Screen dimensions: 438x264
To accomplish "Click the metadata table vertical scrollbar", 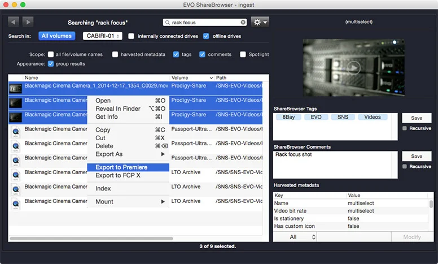I will pyautogui.click(x=431, y=204).
